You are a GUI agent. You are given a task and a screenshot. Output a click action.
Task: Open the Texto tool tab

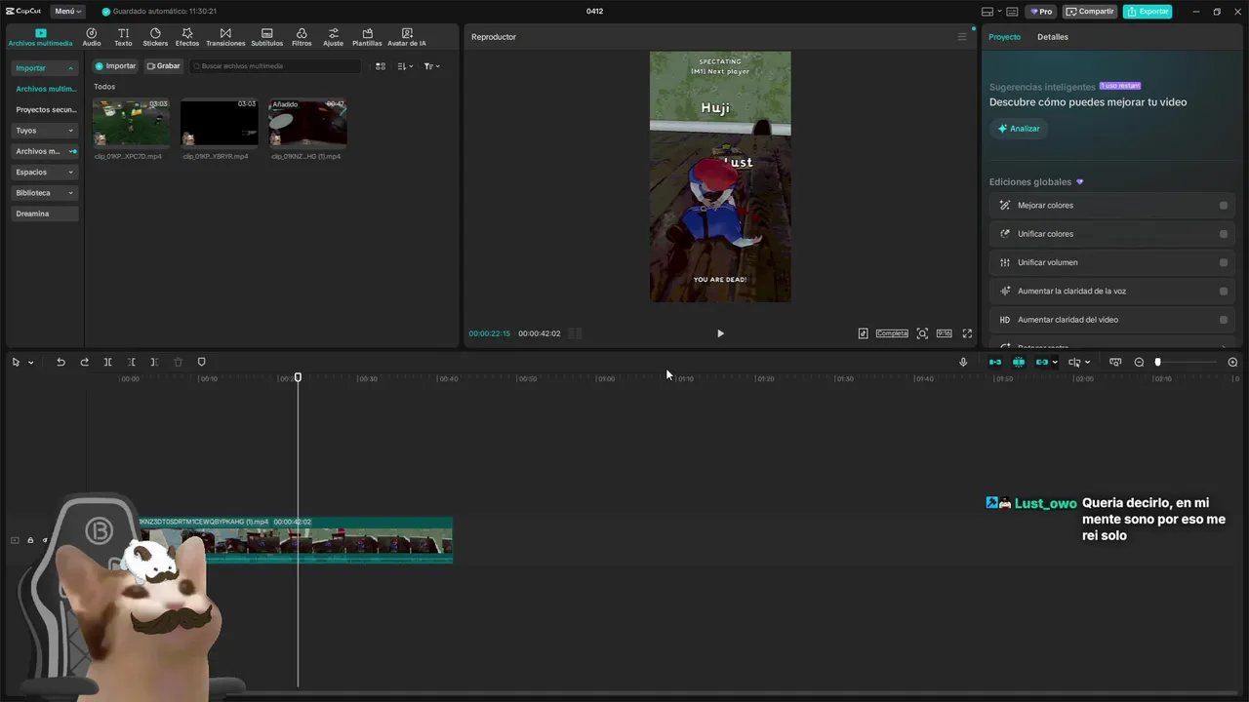(x=123, y=37)
